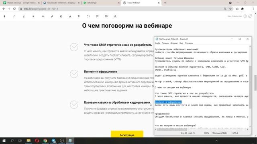
Task: Click the camera icon beside the bookmark star
Action: tap(237, 9)
